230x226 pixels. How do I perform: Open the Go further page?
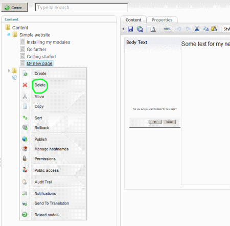36,50
